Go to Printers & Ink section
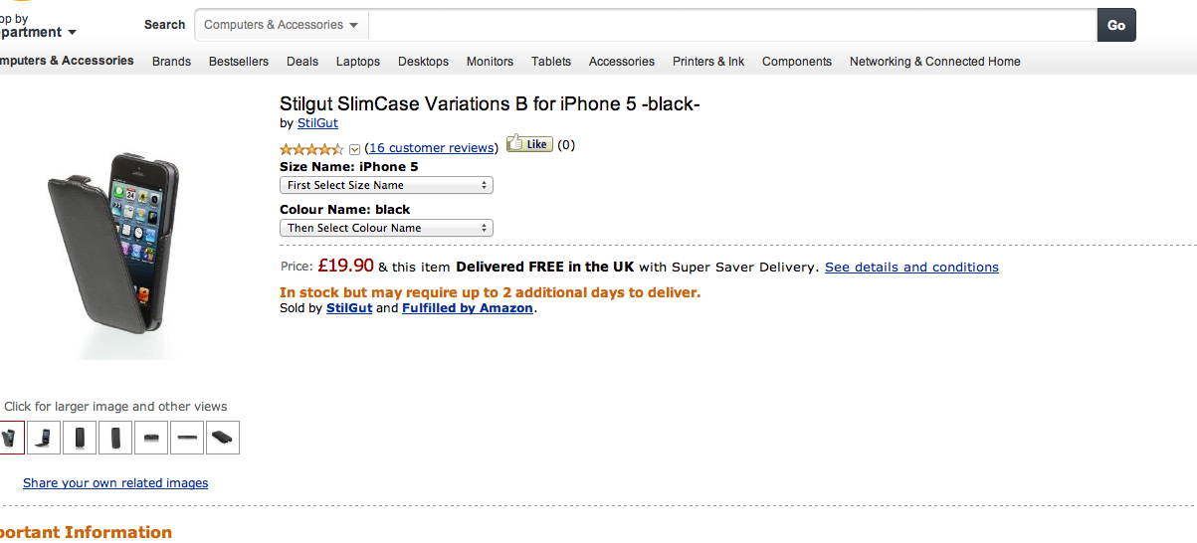Viewport: 1197px width, 543px height. (x=708, y=62)
